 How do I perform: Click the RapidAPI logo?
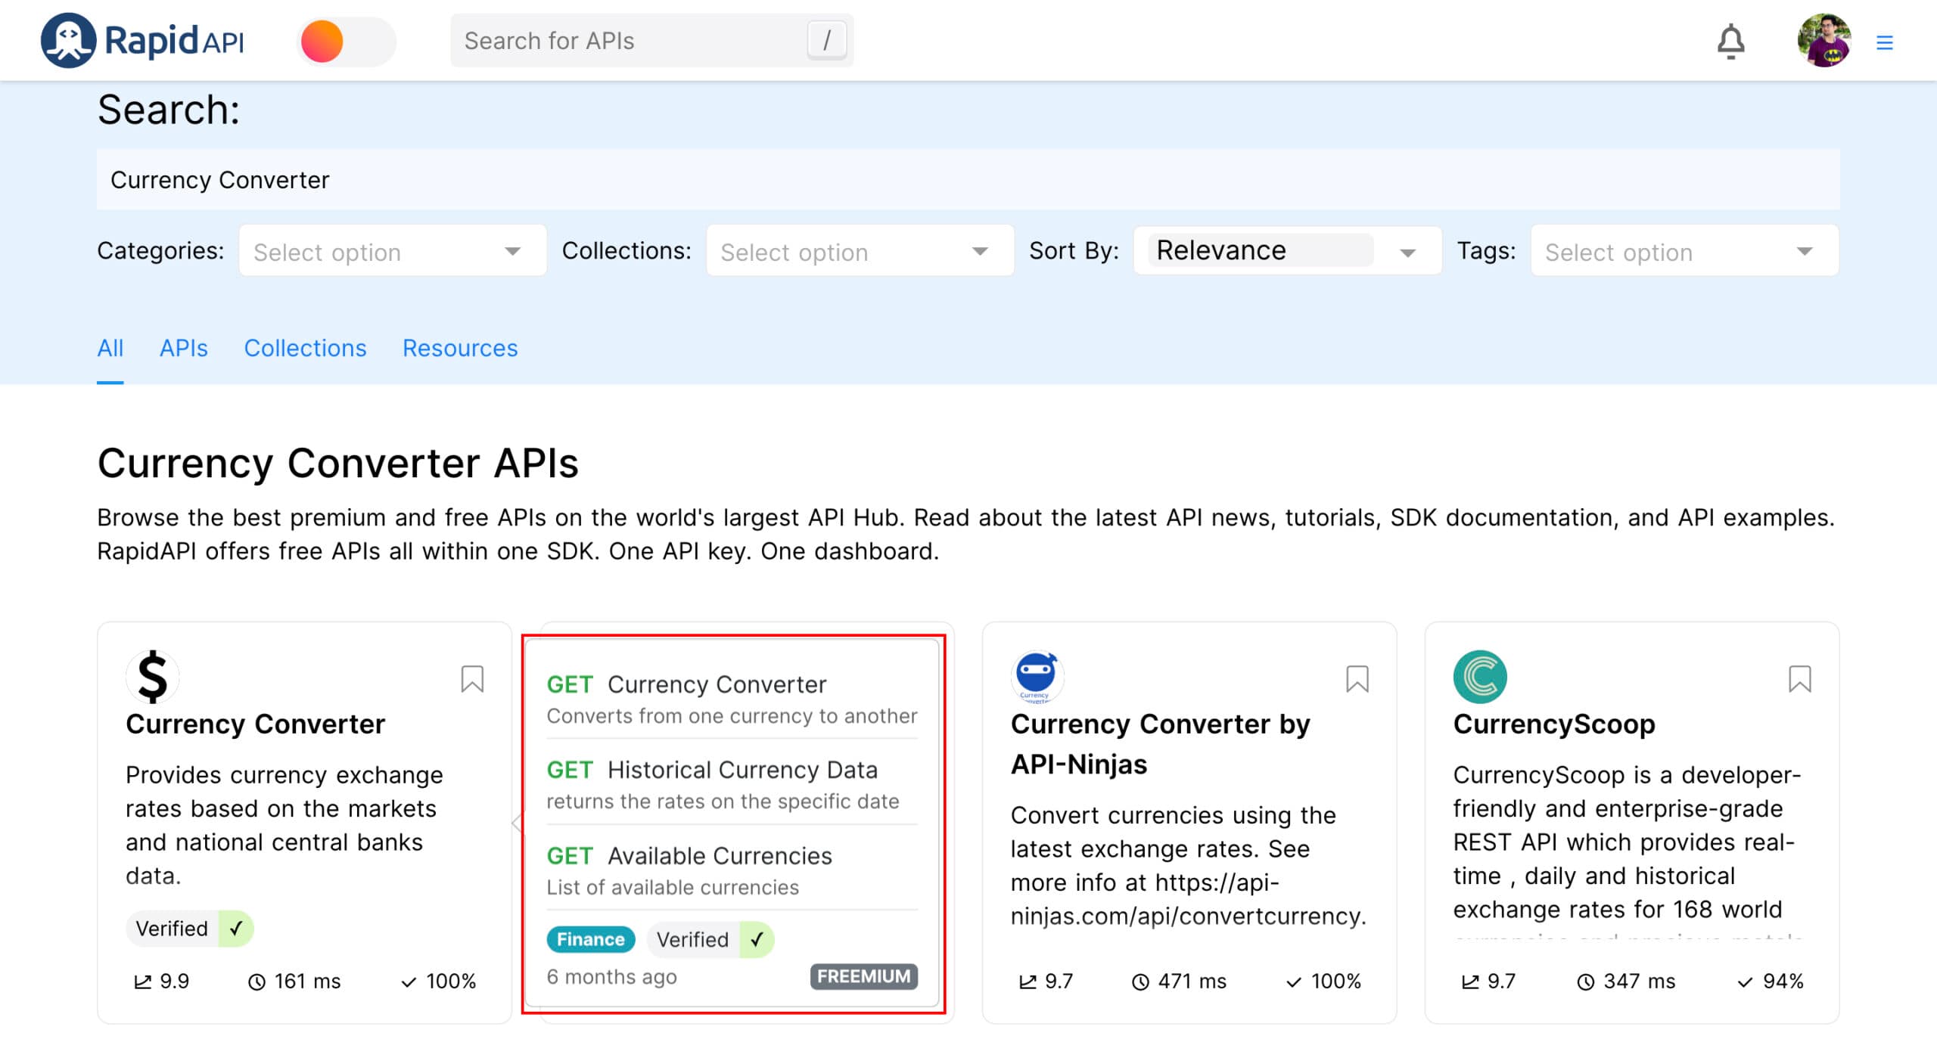(x=142, y=40)
